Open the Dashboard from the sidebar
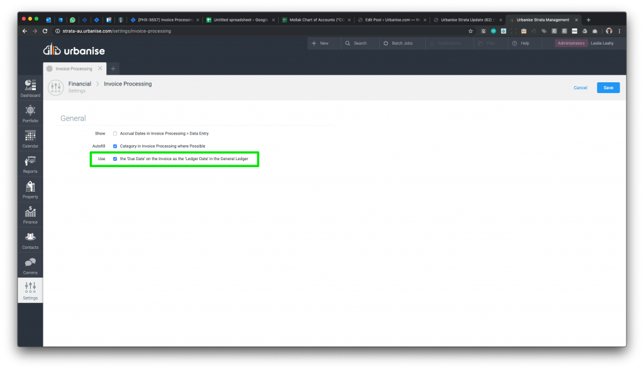Viewport: 644px width, 370px height. click(30, 87)
